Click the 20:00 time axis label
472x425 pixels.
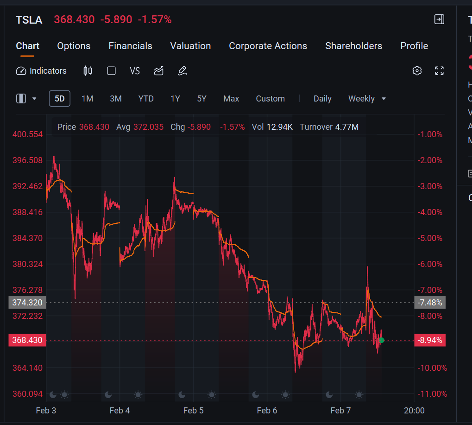click(x=414, y=411)
